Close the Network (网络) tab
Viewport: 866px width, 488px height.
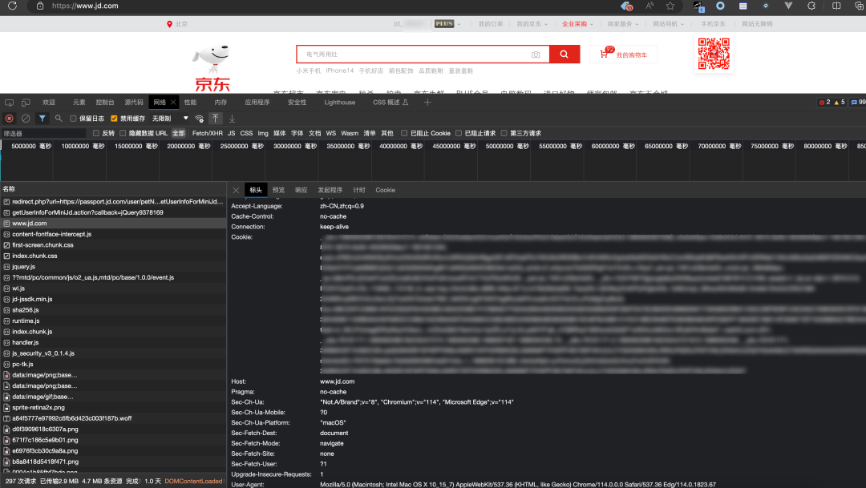coord(173,102)
